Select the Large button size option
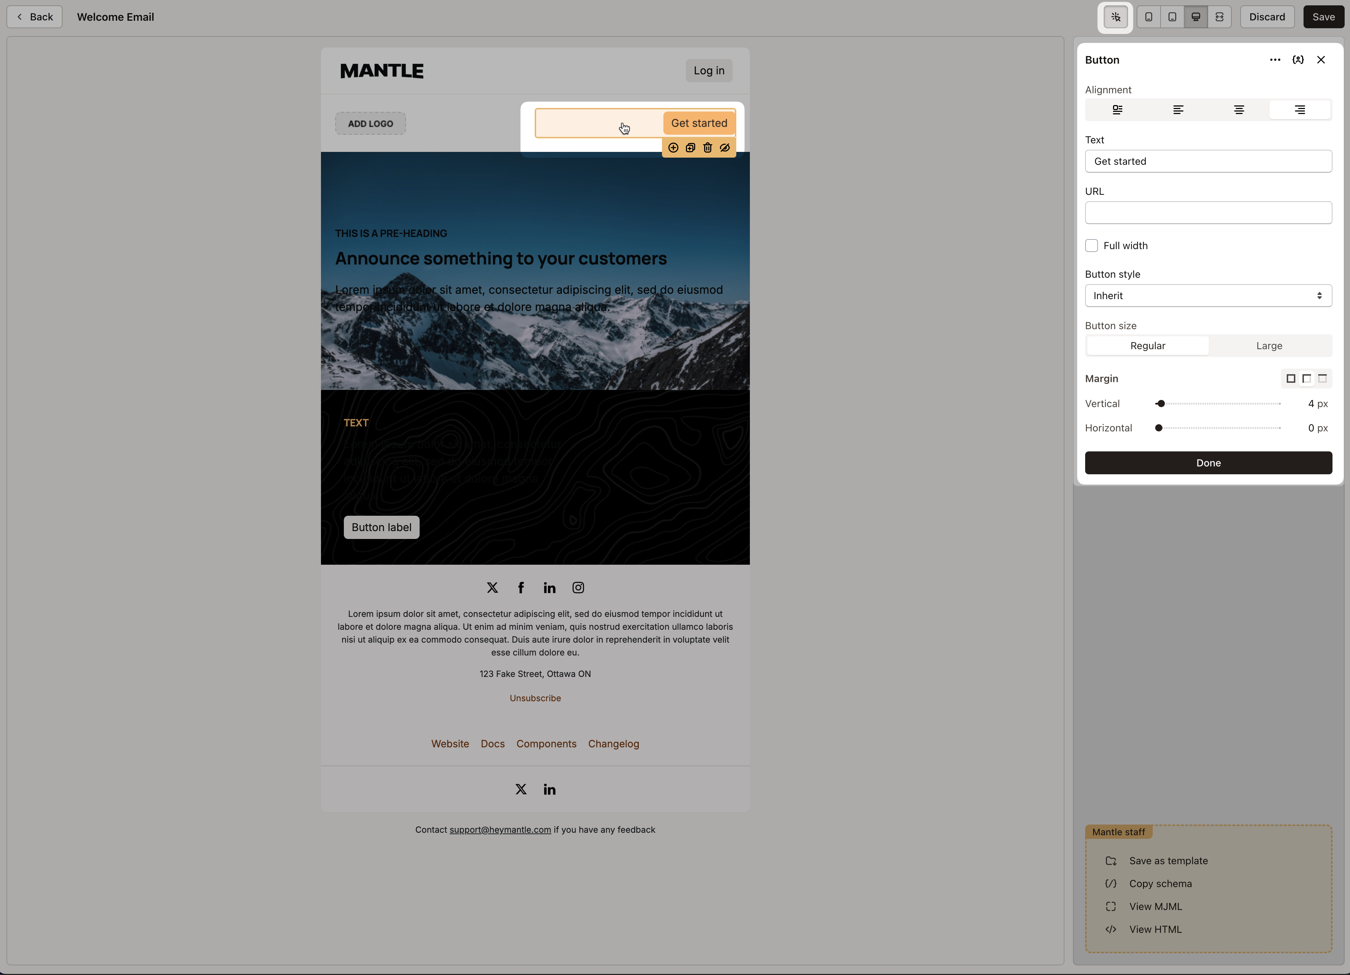Image resolution: width=1350 pixels, height=975 pixels. 1269,345
